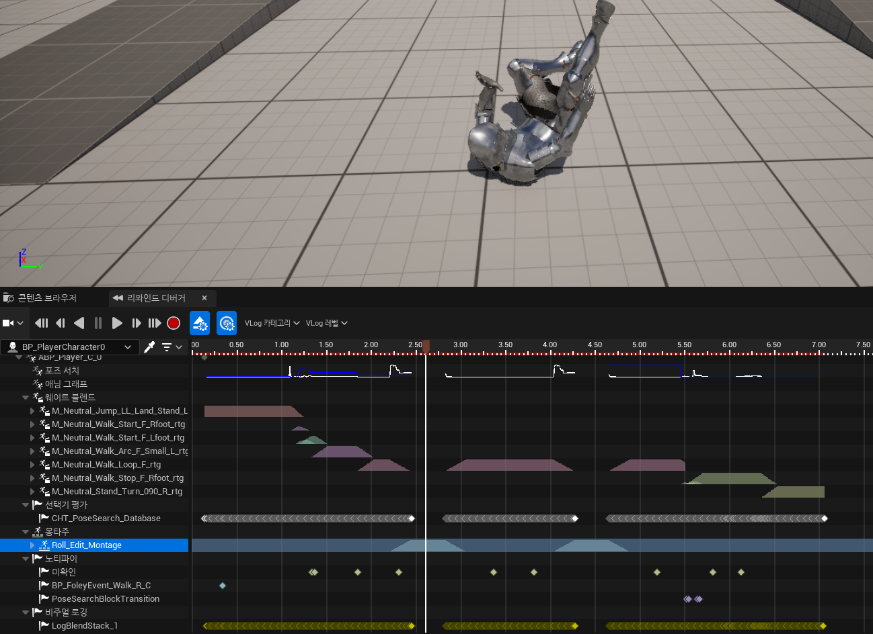Click montage icon of Roll_Edit_Montage

[x=44, y=545]
